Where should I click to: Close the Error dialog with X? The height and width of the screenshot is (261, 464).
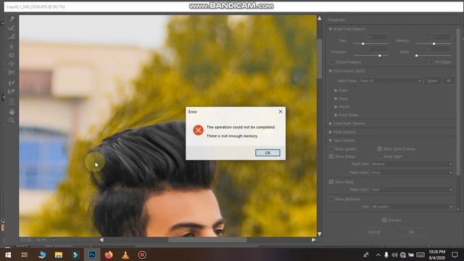point(281,112)
